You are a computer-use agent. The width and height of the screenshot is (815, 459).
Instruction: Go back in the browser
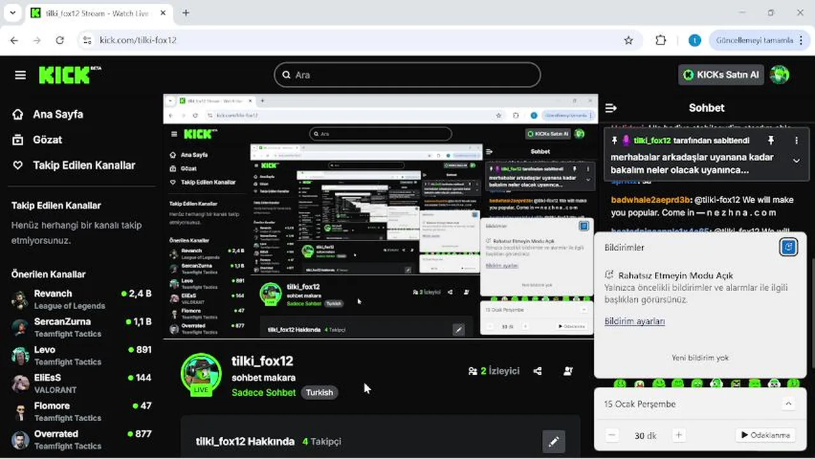[x=14, y=40]
